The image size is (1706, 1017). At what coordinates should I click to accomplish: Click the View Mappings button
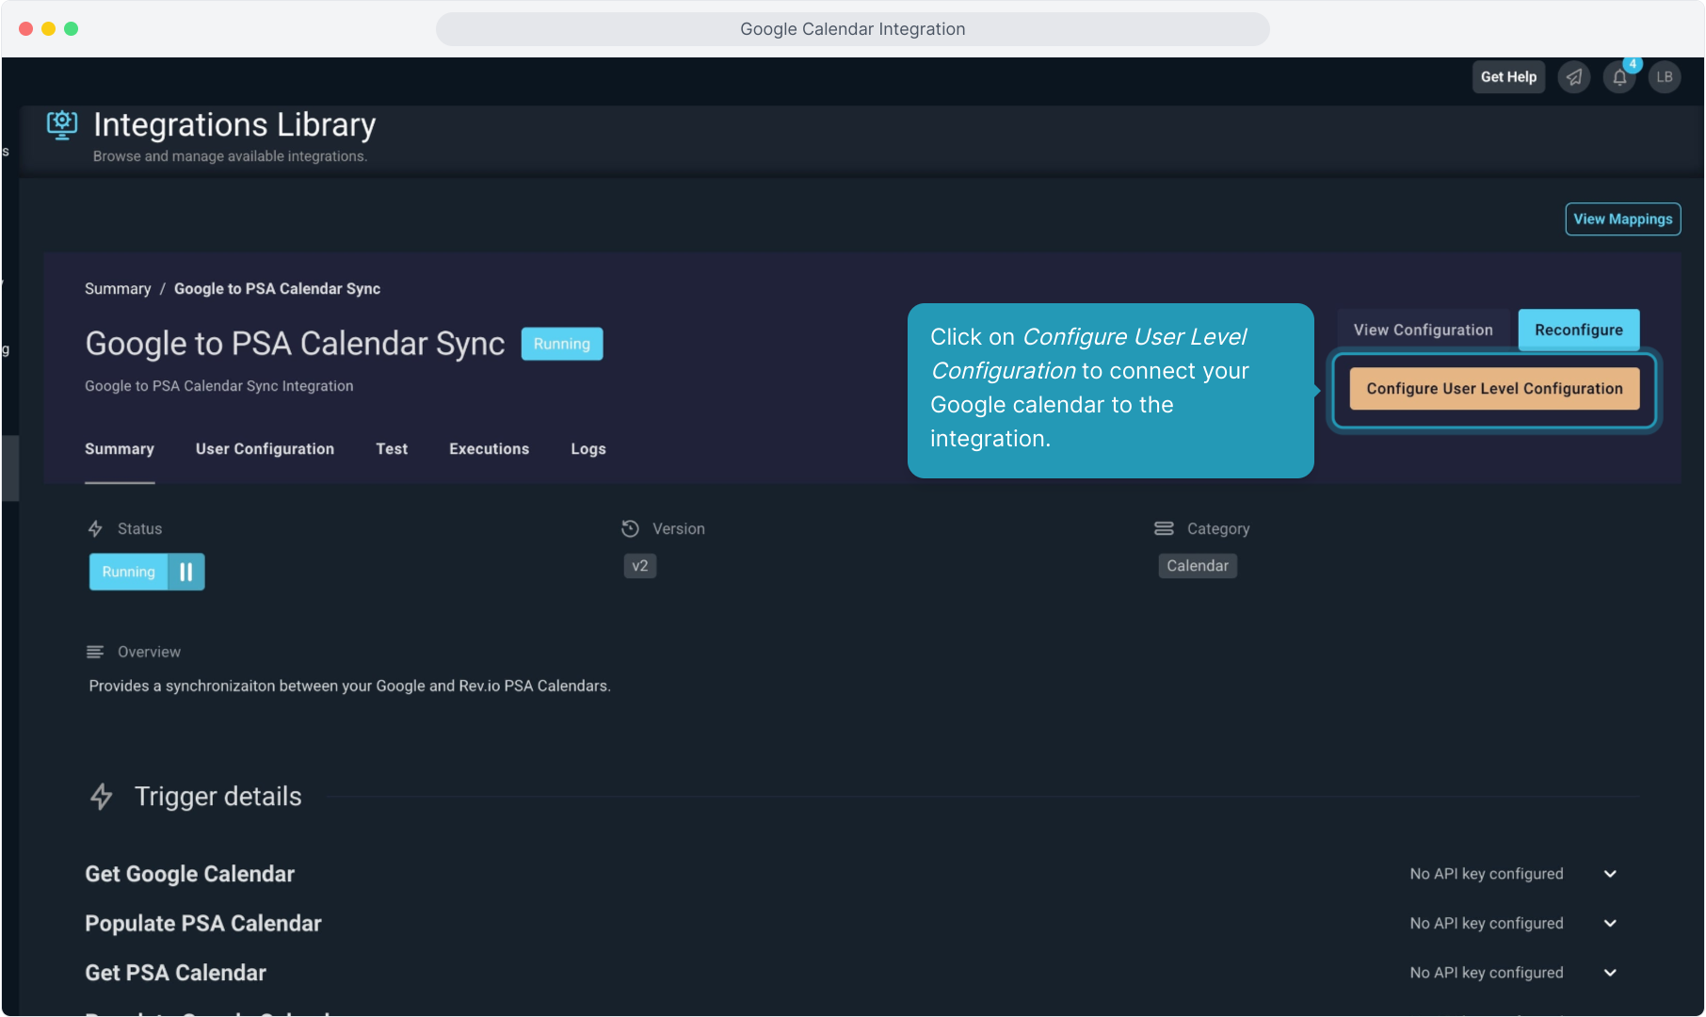tap(1622, 219)
